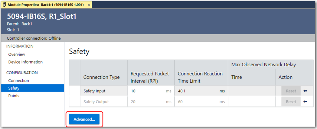Viewport: 317px width, 129px height.
Task: Click the Safety Input RPI field
Action: click(147, 91)
